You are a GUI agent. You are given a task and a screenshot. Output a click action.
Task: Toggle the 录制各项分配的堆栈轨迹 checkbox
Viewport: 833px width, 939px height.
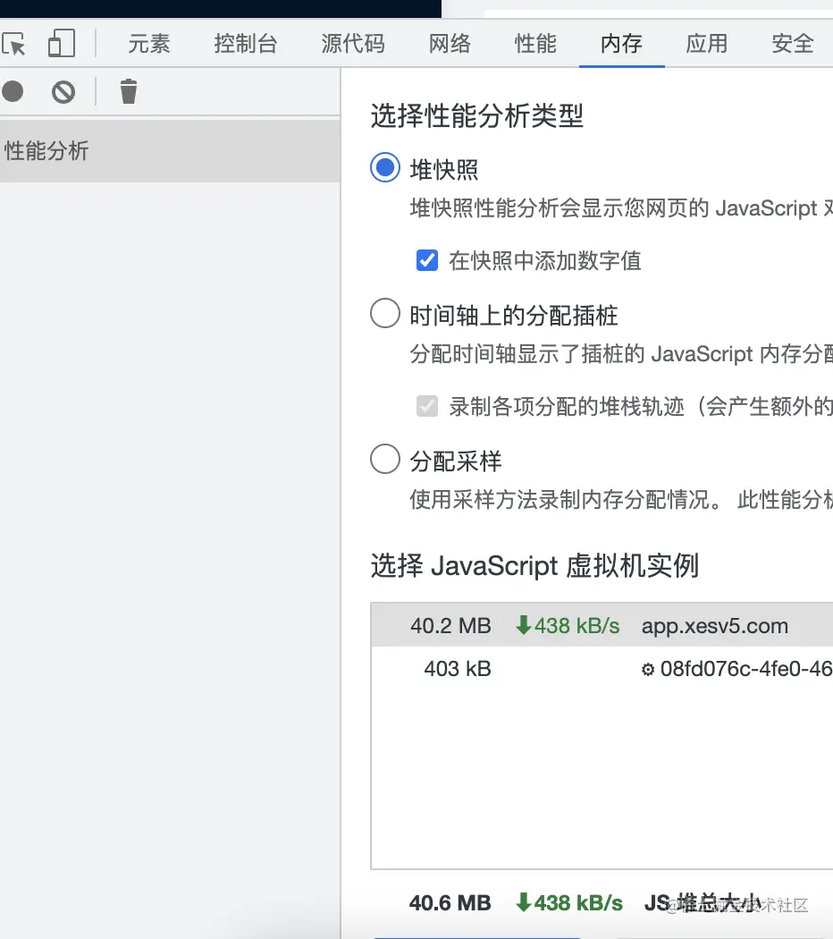point(427,406)
